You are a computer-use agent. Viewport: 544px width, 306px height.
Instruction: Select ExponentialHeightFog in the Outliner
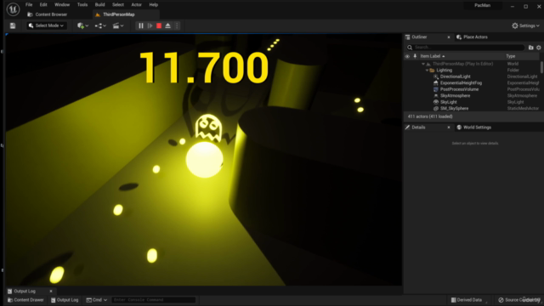coord(461,83)
